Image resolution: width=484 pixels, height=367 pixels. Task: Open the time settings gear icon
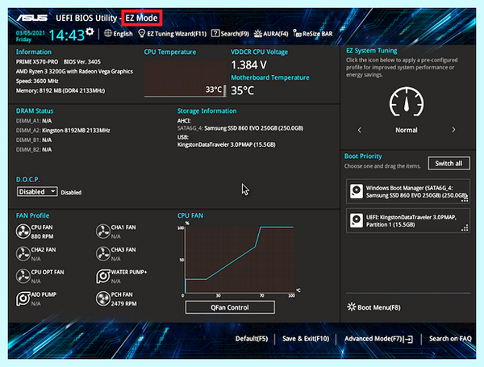click(90, 31)
